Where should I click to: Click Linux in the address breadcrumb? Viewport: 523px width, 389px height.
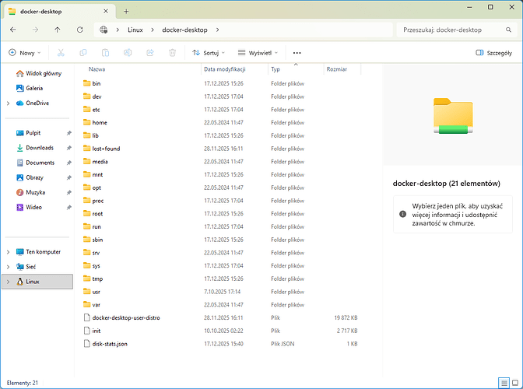(x=135, y=30)
